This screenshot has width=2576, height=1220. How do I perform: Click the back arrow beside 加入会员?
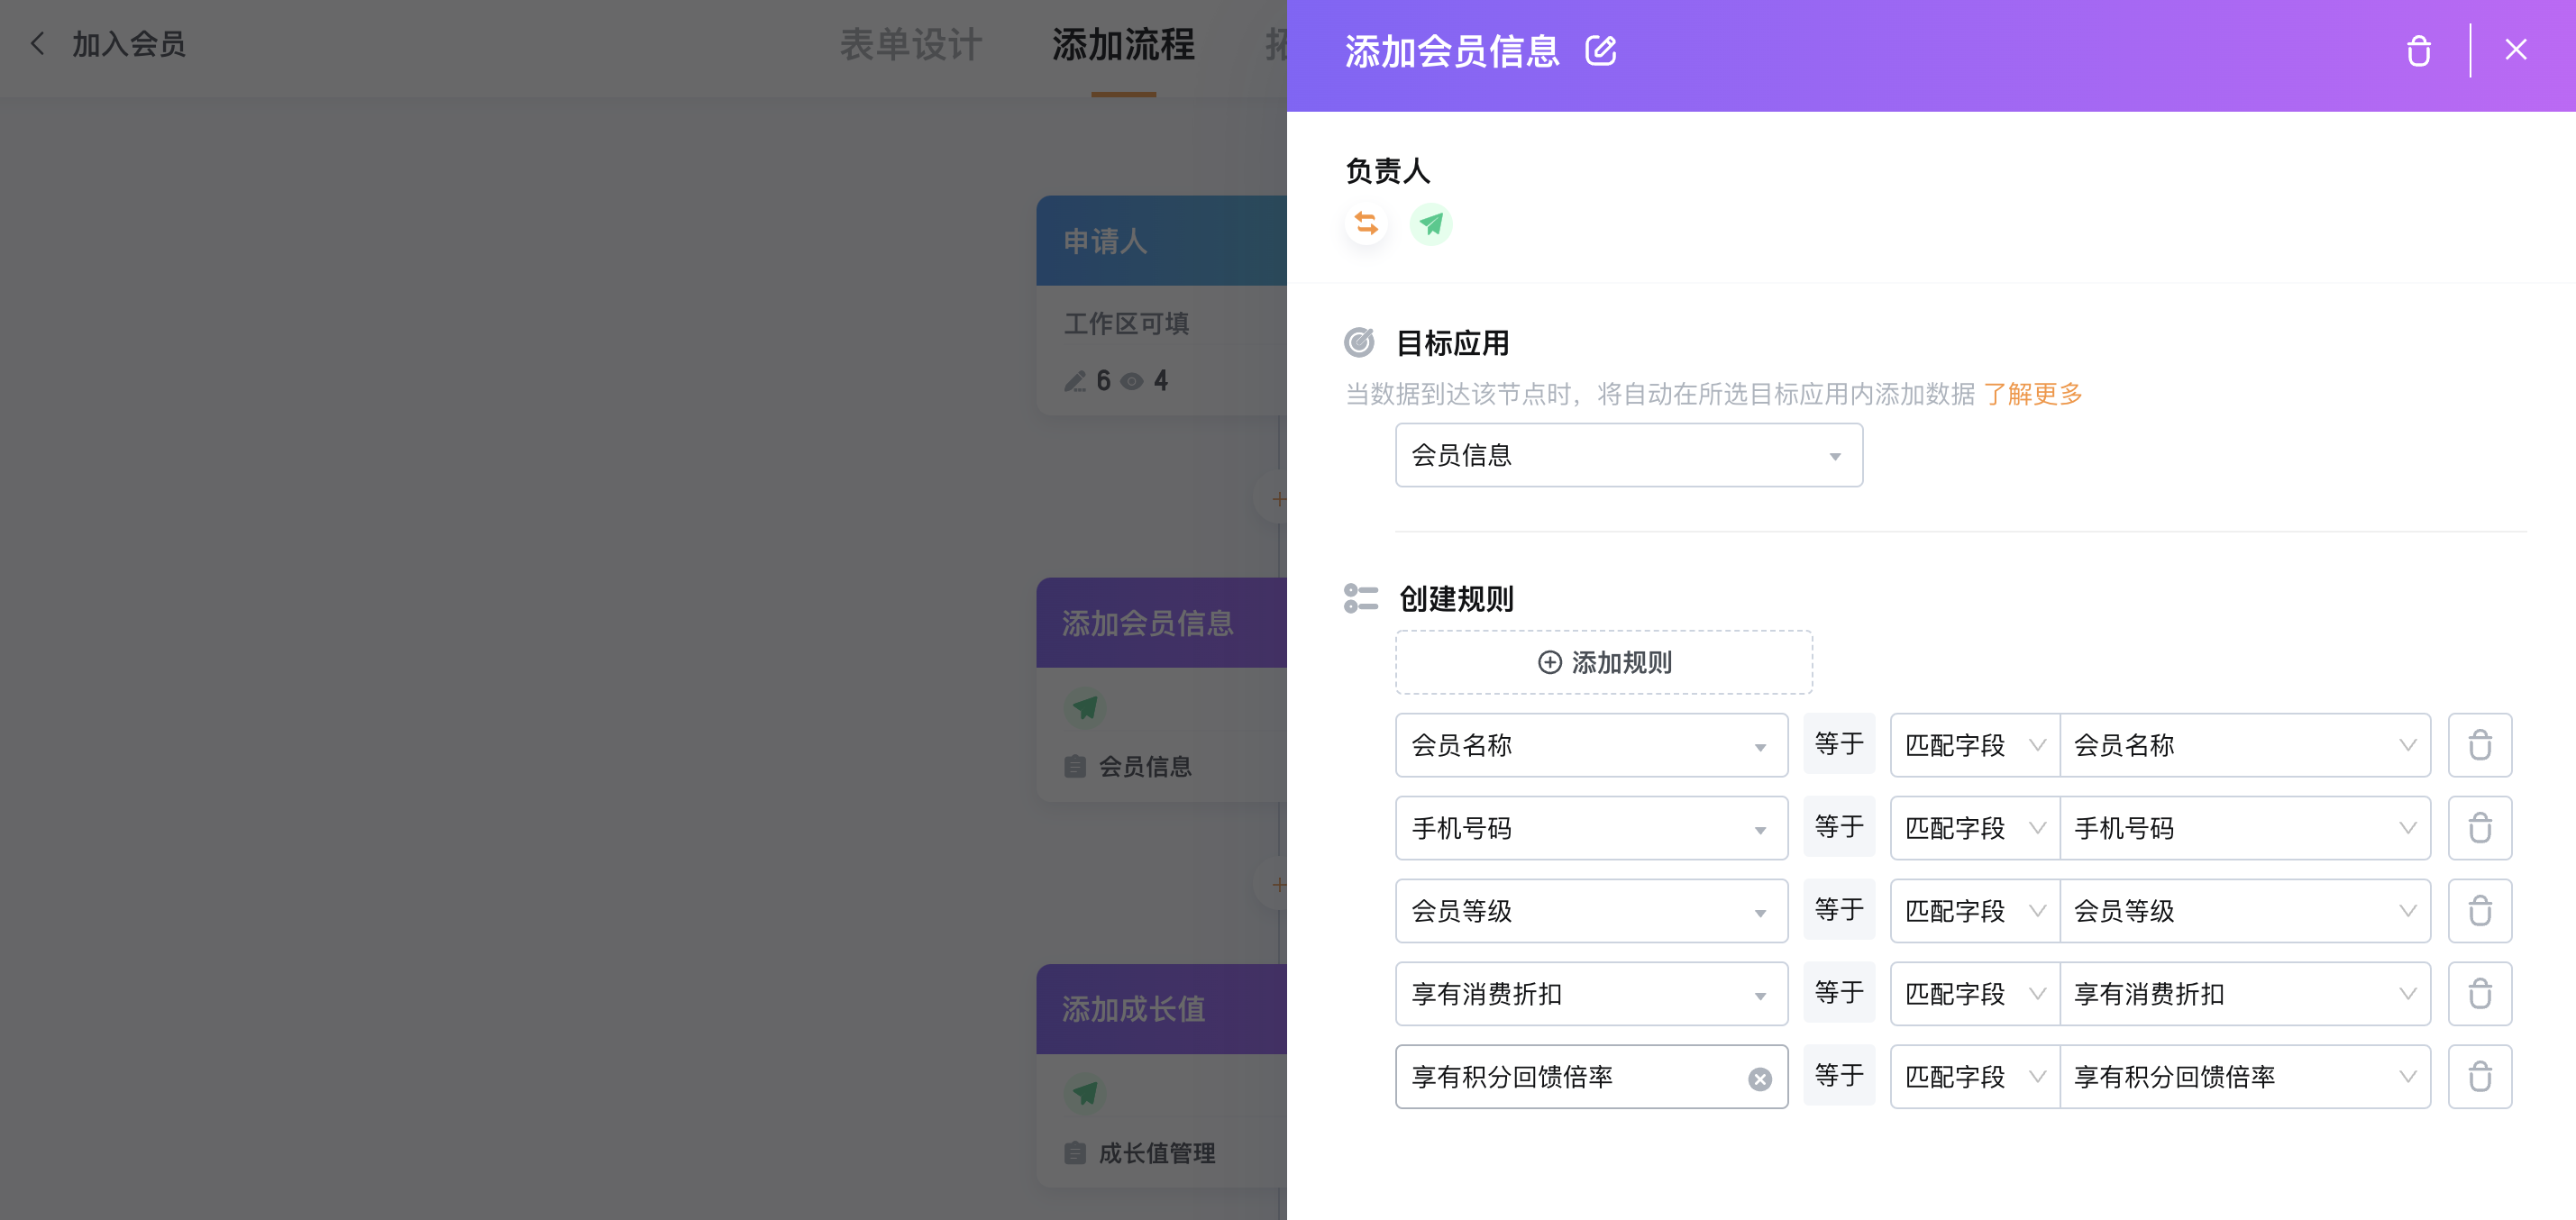tap(38, 44)
